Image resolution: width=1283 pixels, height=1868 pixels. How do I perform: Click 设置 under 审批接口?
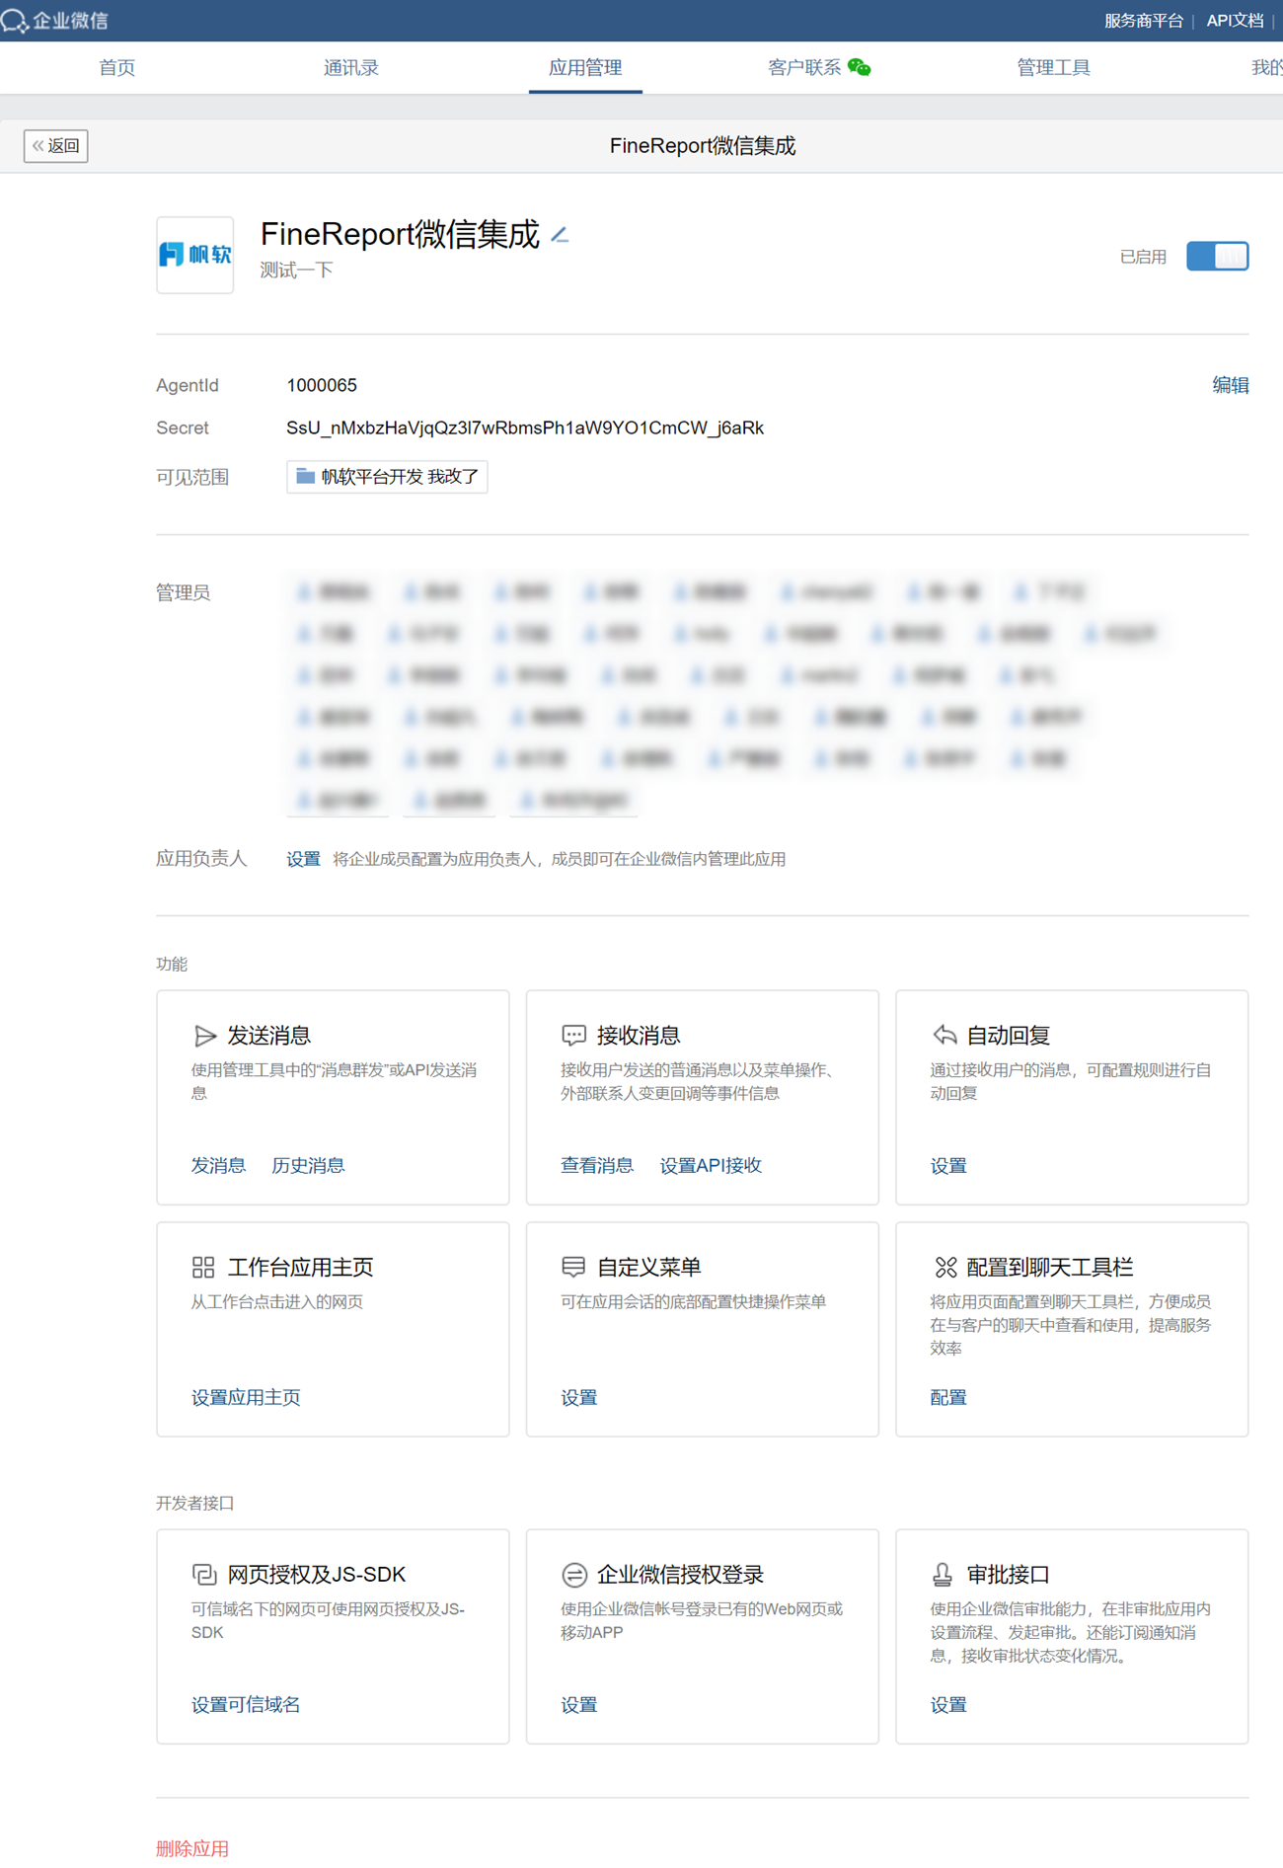(948, 1704)
